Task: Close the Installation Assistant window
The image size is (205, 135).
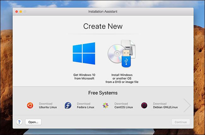Action: point(17,12)
